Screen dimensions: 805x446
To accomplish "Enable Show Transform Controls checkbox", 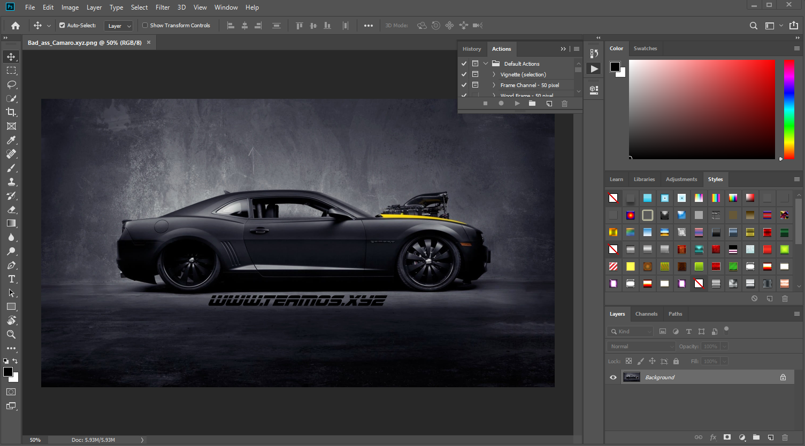I will (x=145, y=25).
